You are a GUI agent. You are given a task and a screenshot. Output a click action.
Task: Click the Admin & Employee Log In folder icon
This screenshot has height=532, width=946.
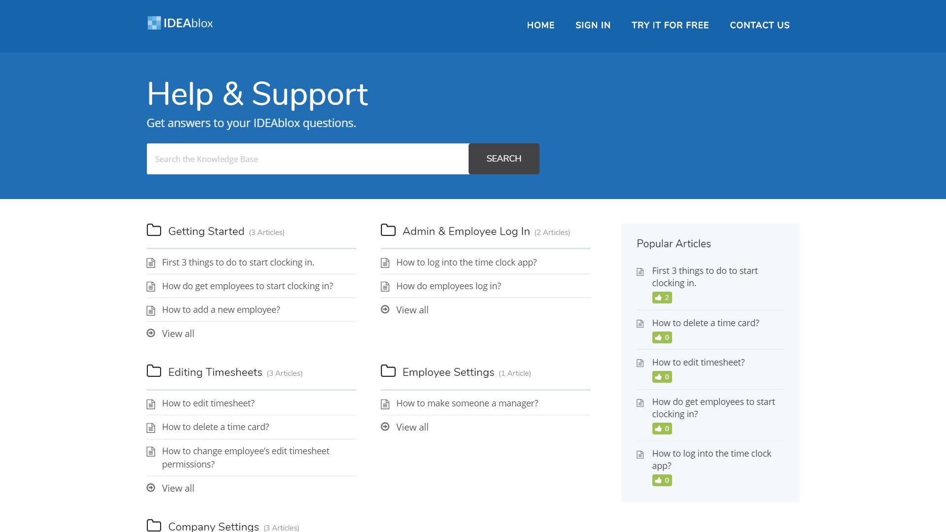(388, 230)
